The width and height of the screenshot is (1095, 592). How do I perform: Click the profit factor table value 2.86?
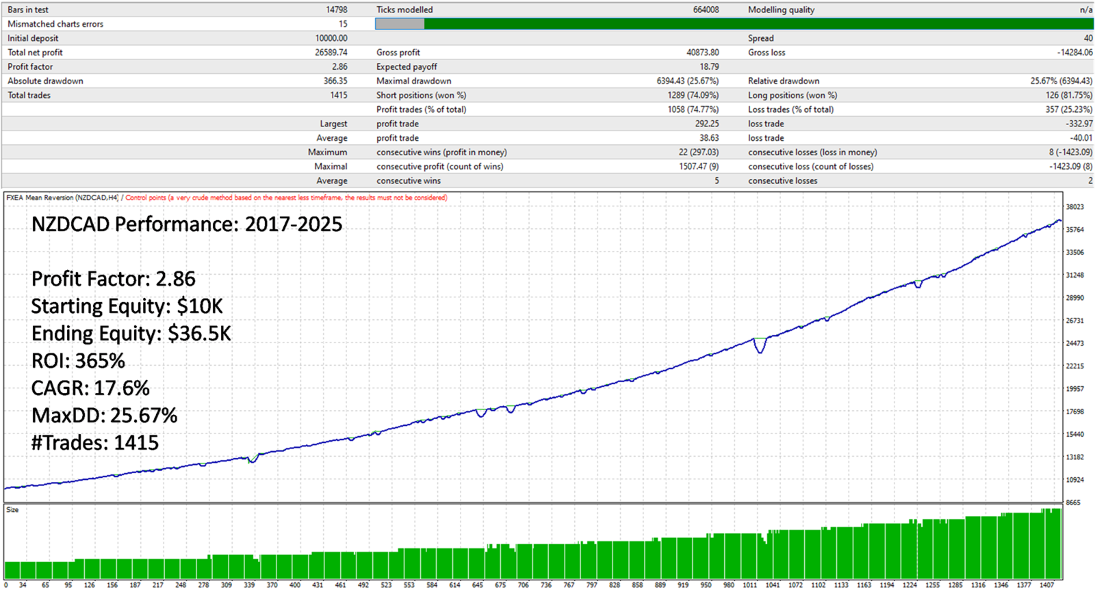(x=339, y=67)
